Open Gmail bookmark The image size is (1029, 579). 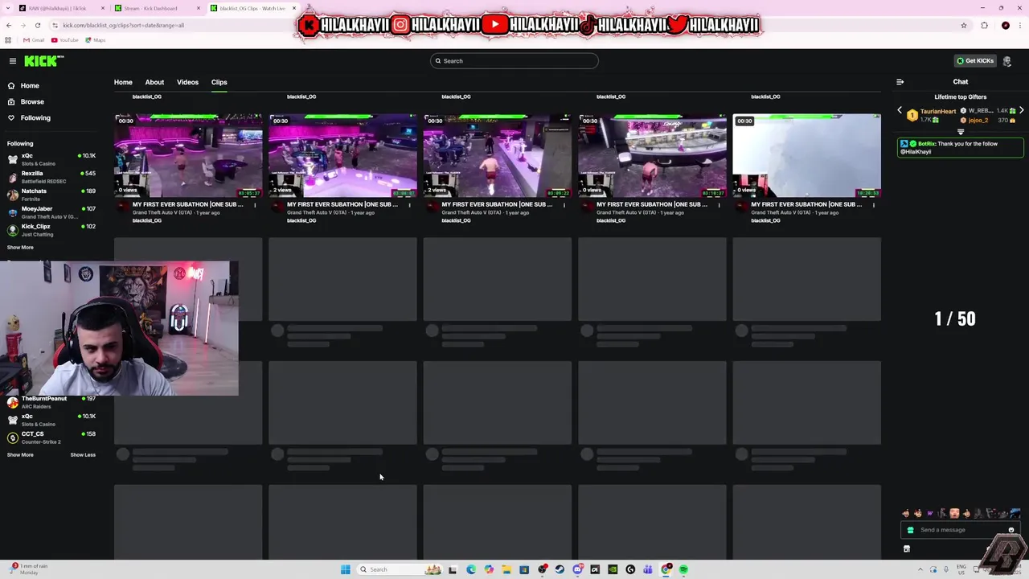coord(34,40)
